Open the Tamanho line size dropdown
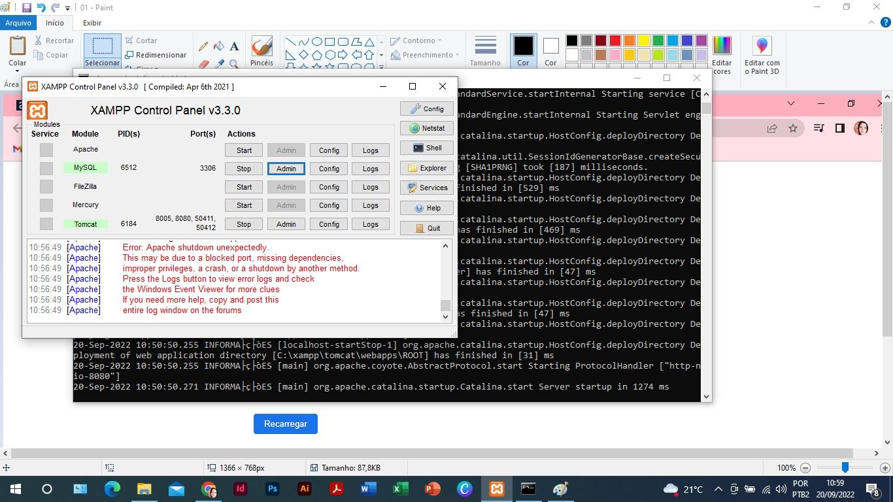The width and height of the screenshot is (893, 502). 485,52
